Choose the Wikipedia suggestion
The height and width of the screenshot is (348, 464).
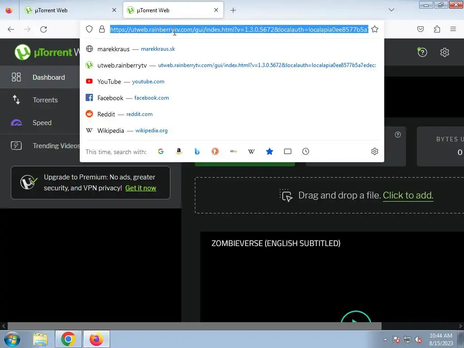[232, 130]
